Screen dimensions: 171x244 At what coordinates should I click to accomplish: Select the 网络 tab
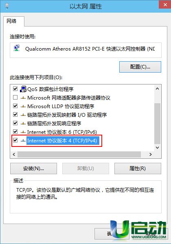coord(11,21)
